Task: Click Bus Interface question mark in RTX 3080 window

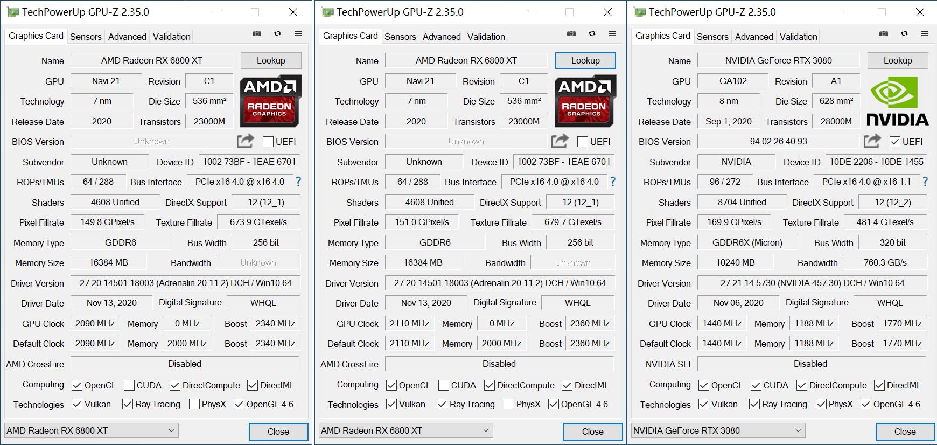Action: [x=925, y=182]
